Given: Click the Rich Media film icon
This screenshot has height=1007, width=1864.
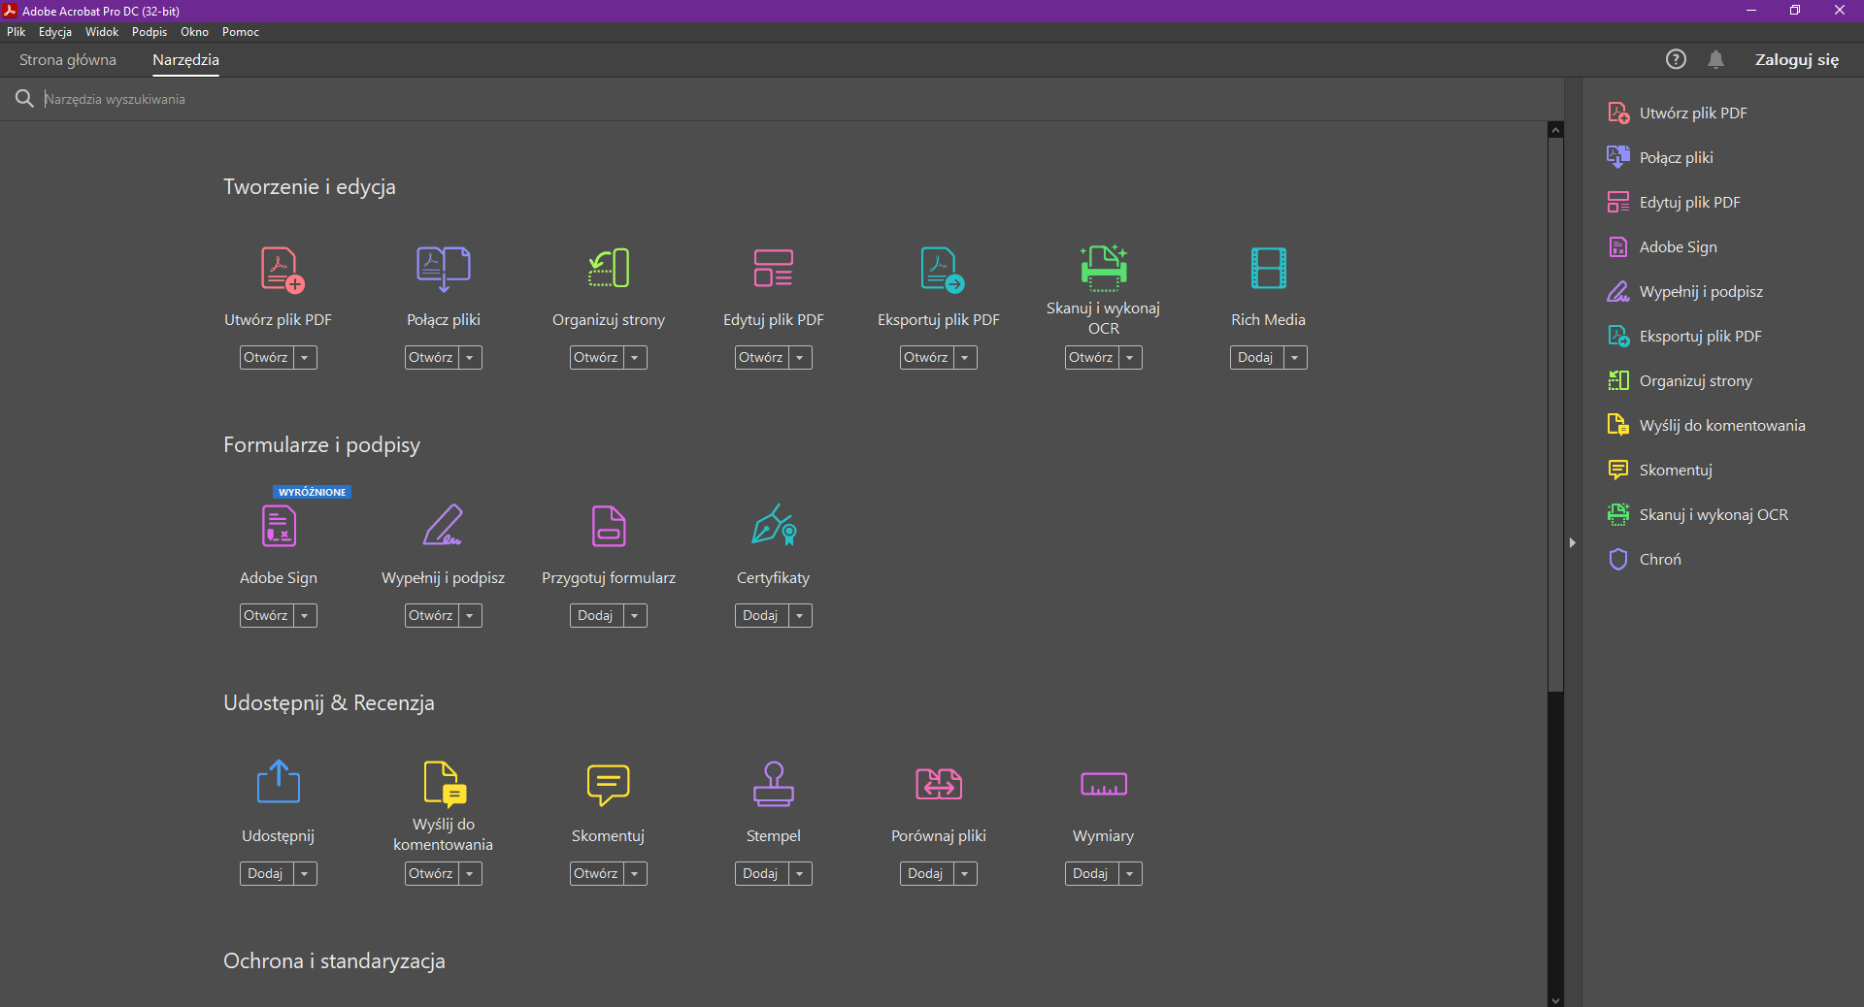Looking at the screenshot, I should pos(1269,269).
